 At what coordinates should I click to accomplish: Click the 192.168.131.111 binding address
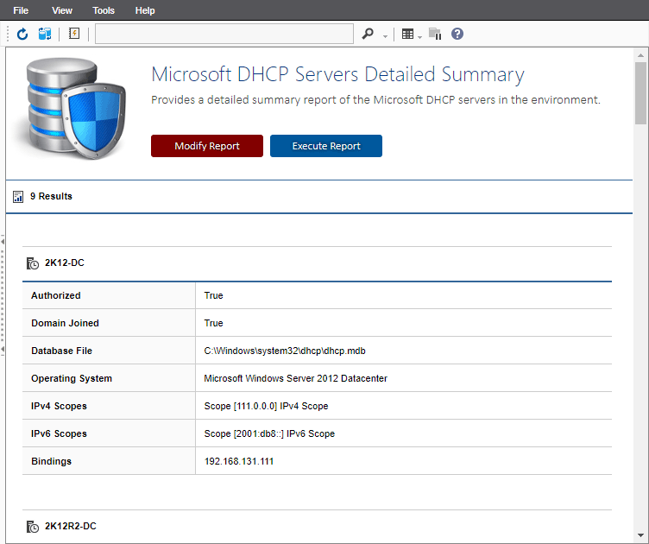(239, 462)
